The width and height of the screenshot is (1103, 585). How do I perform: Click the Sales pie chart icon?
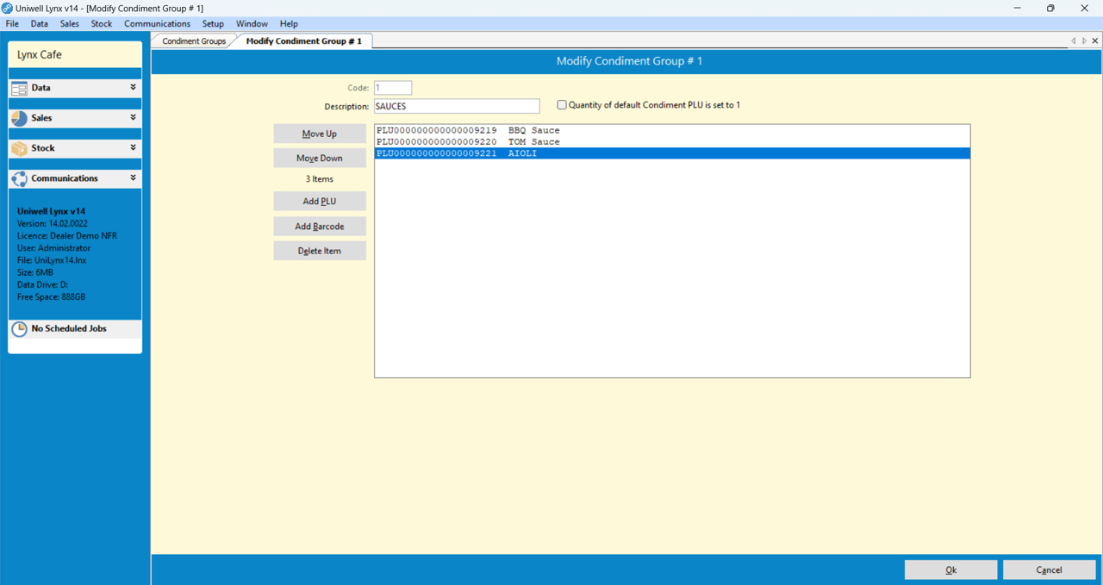(x=19, y=118)
